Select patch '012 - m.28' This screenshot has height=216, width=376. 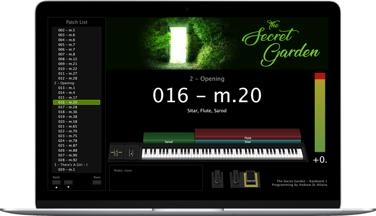[x=67, y=78]
